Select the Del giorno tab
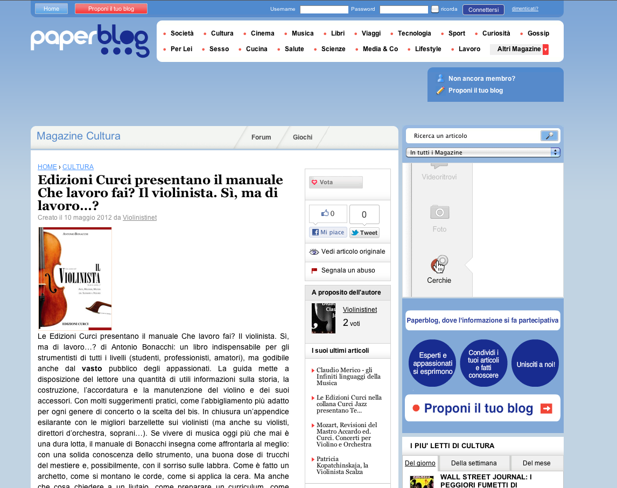Screen dimensions: 617x488 coord(420,463)
